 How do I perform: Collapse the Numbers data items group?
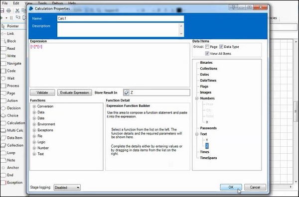[x=197, y=98]
